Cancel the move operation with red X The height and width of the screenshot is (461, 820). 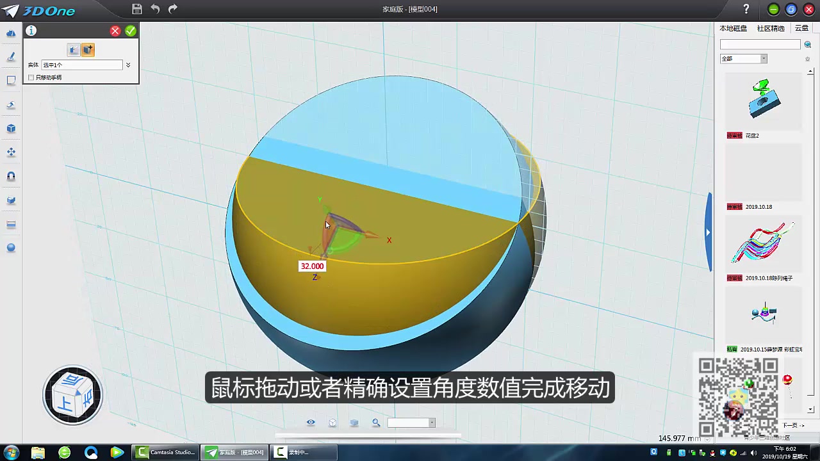115,31
